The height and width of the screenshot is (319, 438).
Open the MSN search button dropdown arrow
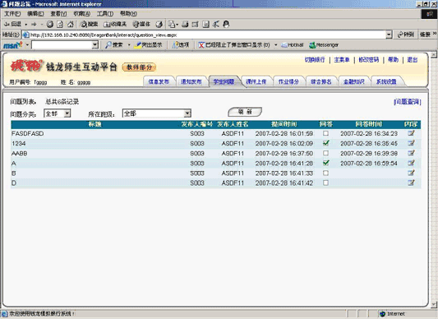[x=129, y=44]
